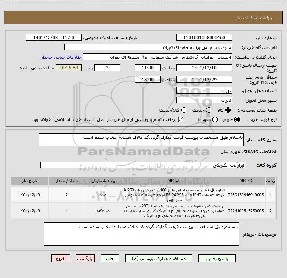
Task: Click the unit cell عدد in row 1
Action: (103, 195)
